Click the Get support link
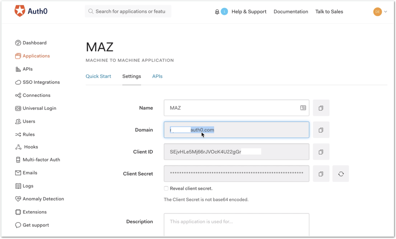 tap(36, 225)
